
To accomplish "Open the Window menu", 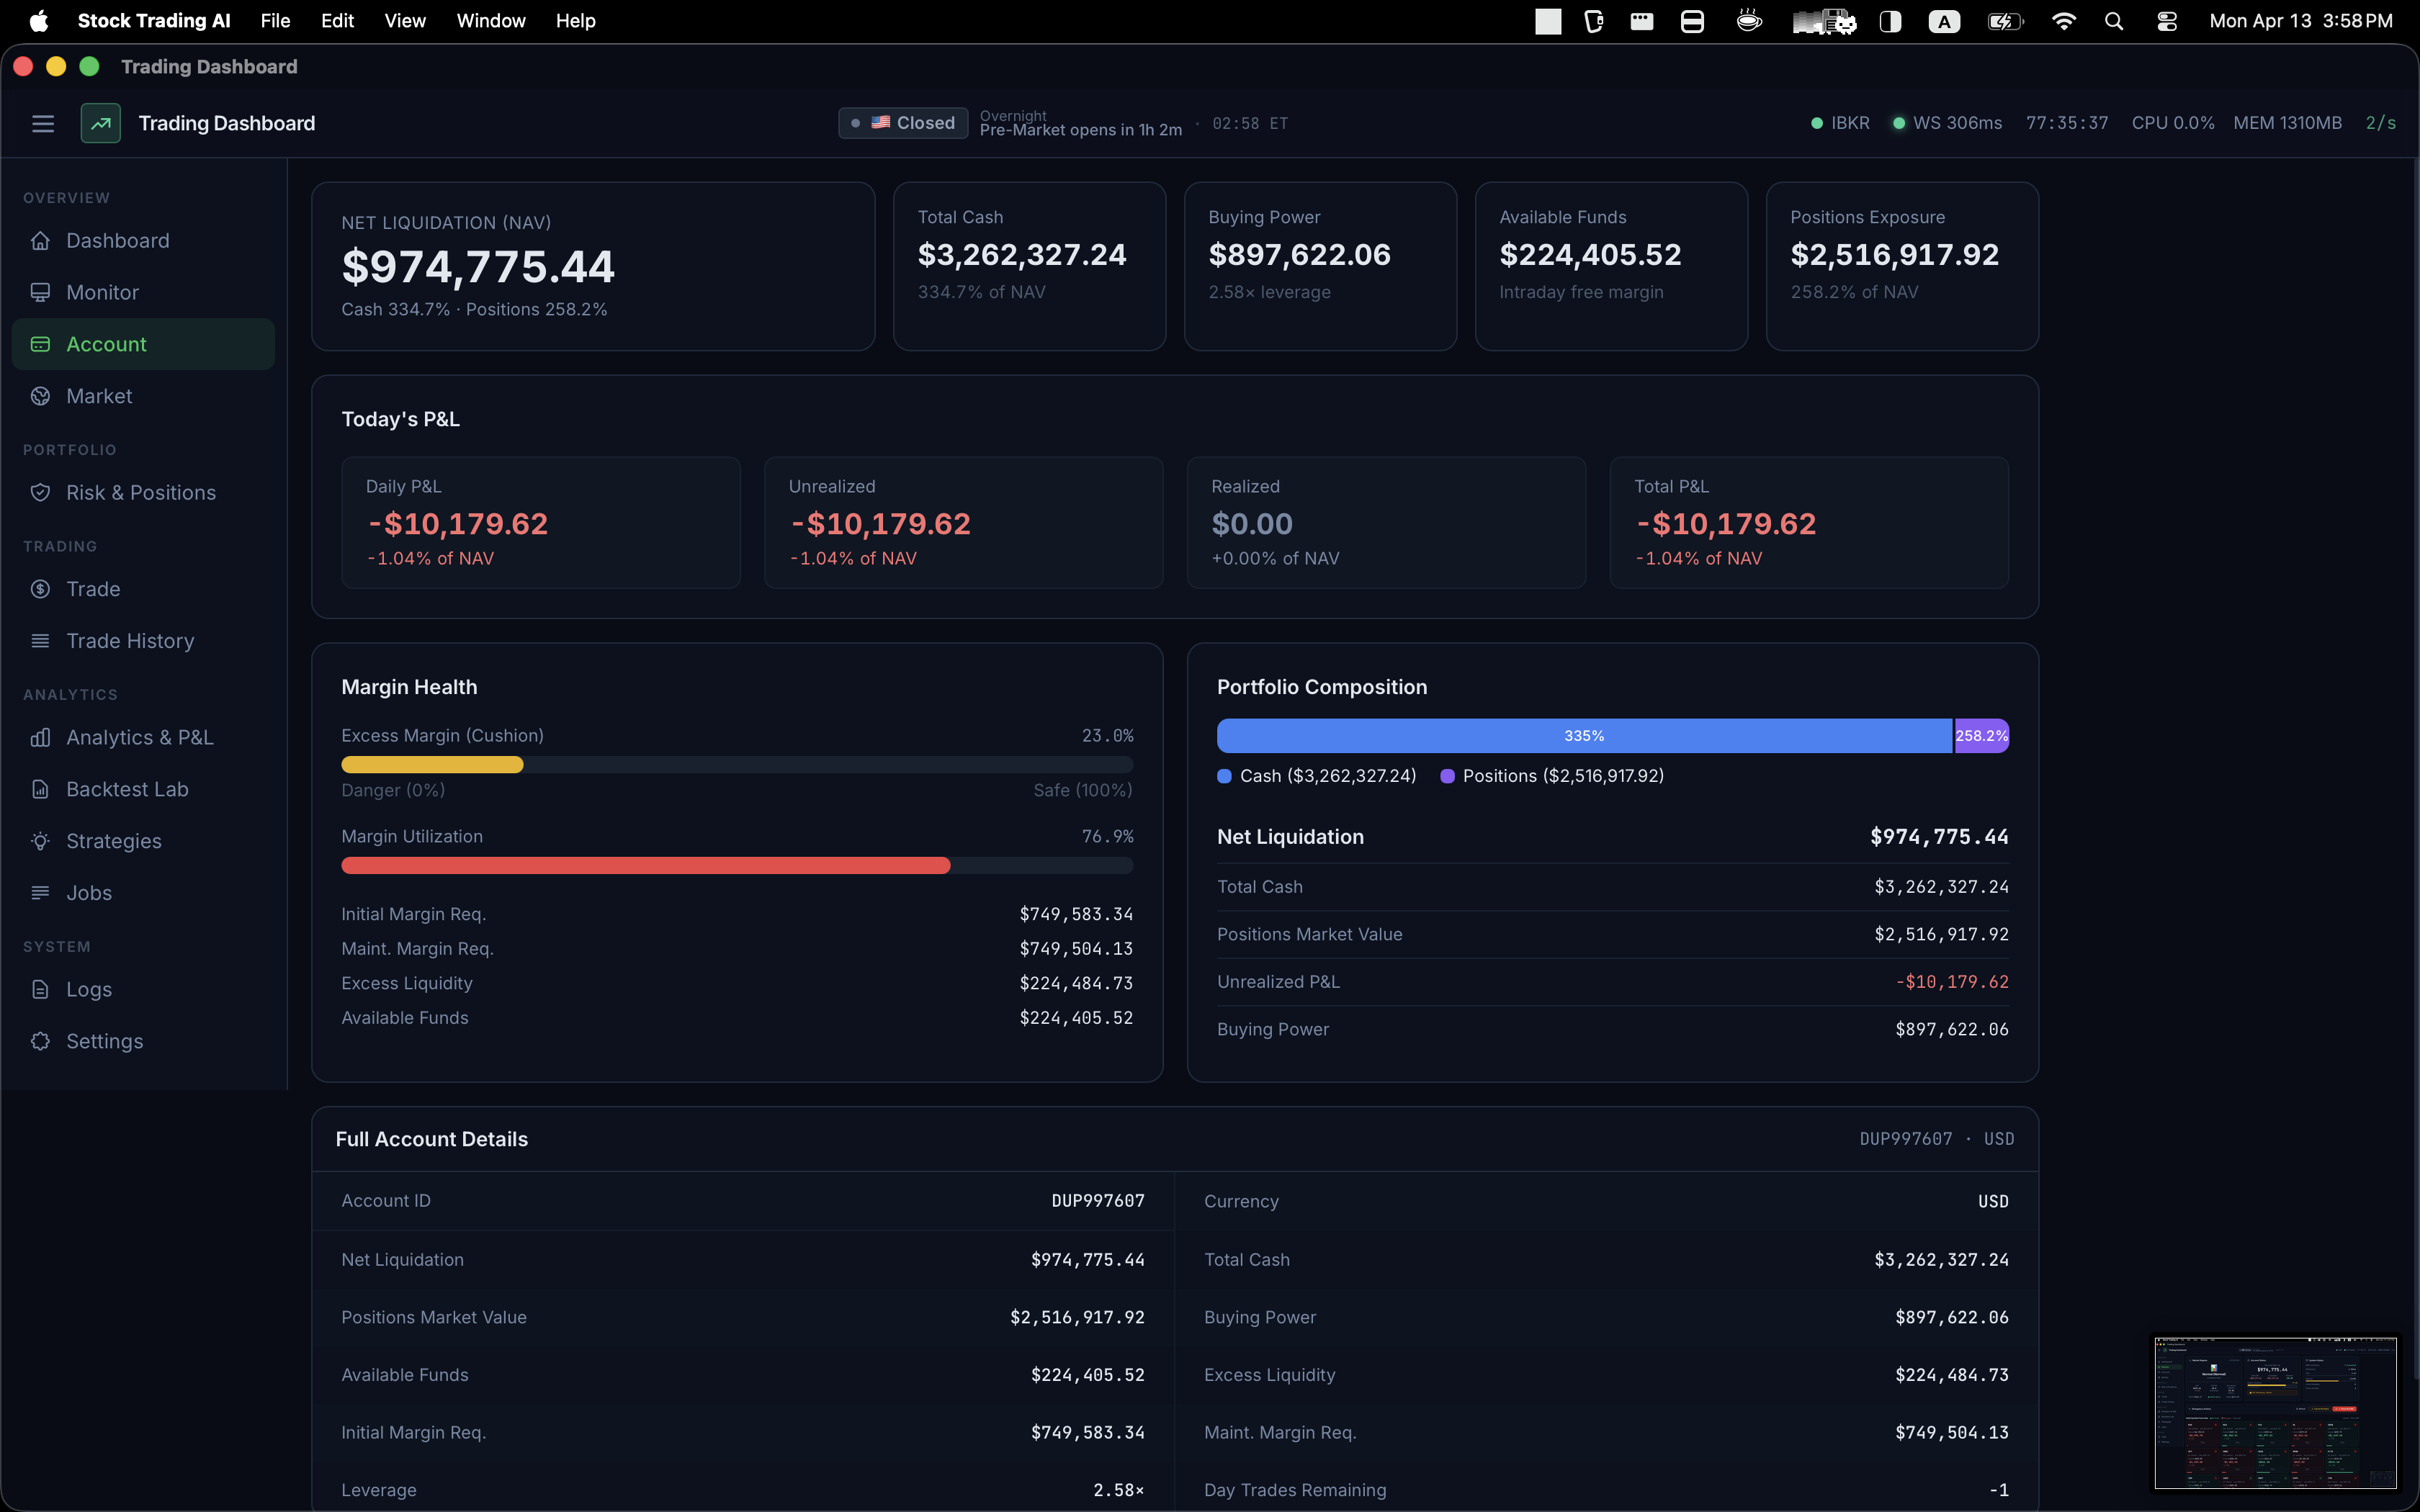I will point(490,20).
